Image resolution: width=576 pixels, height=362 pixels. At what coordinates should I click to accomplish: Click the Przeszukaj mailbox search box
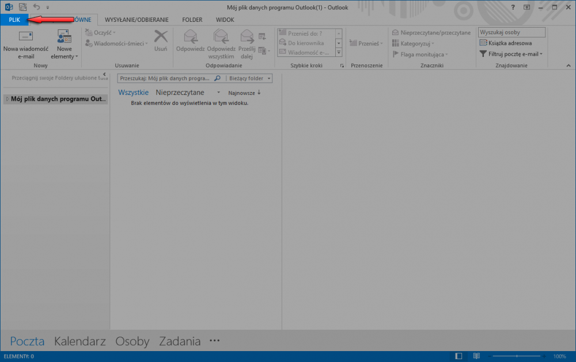tap(165, 78)
